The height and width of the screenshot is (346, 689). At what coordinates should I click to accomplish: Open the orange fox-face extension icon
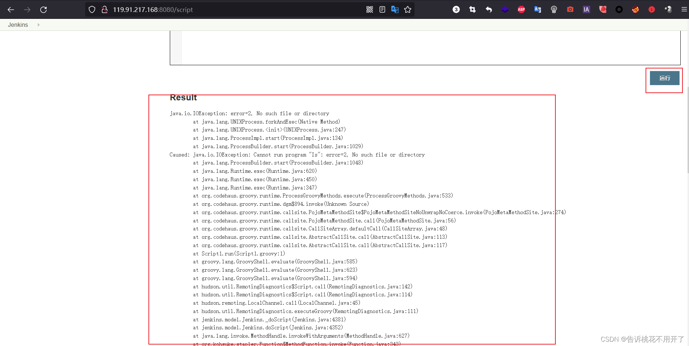635,10
